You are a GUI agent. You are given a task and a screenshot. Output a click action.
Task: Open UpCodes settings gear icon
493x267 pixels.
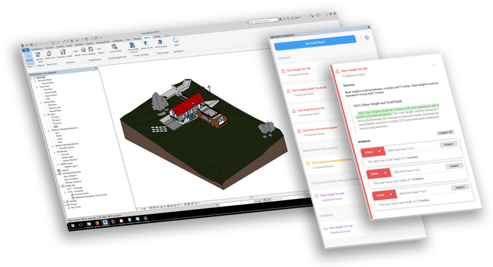[367, 38]
